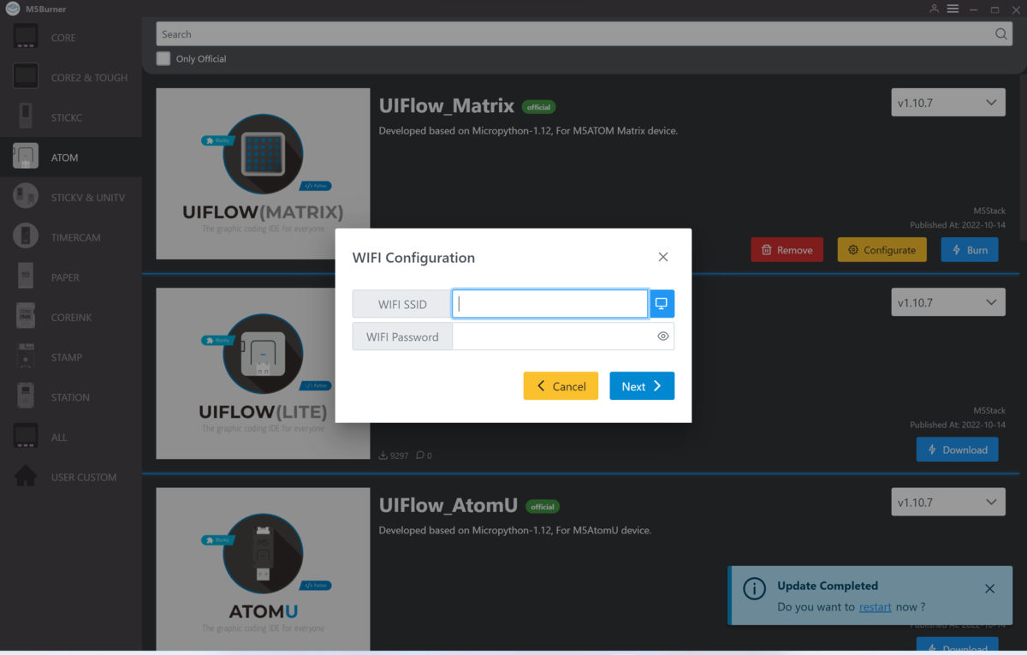Image resolution: width=1027 pixels, height=655 pixels.
Task: Close the WIFI Configuration dialog
Action: pyautogui.click(x=663, y=257)
